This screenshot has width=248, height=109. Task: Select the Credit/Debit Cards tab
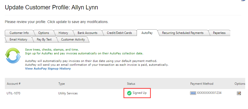coord(119,33)
